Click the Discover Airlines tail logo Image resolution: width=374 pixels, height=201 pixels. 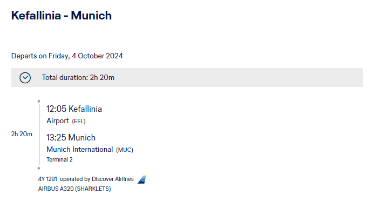coord(142,179)
